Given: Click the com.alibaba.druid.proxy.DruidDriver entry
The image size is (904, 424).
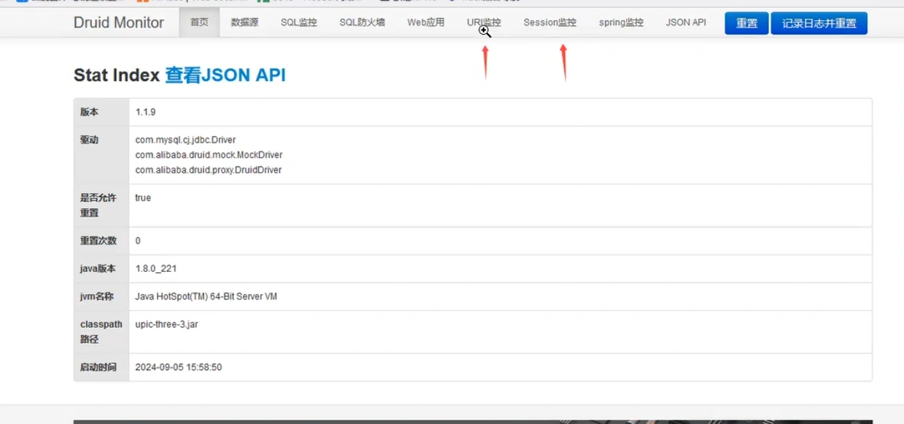Looking at the screenshot, I should pos(208,170).
